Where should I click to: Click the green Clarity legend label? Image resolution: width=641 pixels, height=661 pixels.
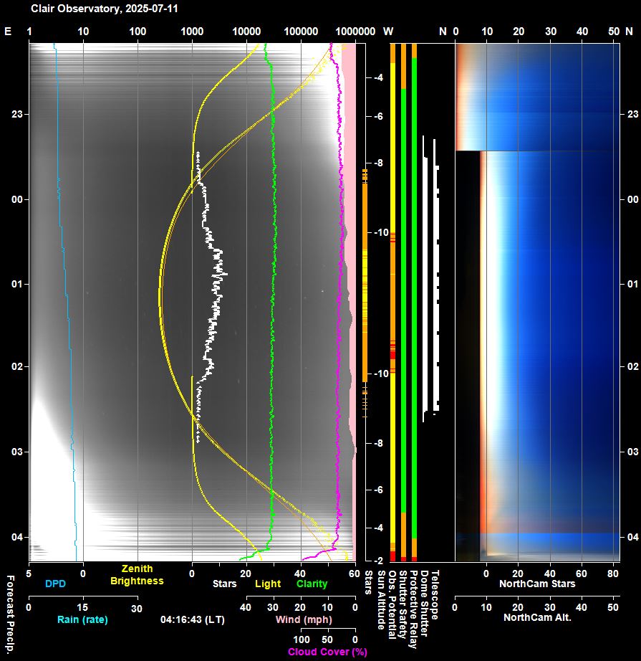[x=312, y=584]
